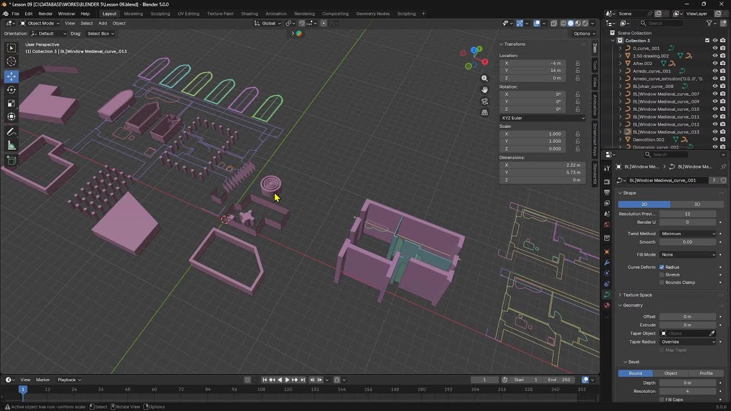This screenshot has height=411, width=731.
Task: Hide Demolition.002 in viewport
Action: pos(715,140)
